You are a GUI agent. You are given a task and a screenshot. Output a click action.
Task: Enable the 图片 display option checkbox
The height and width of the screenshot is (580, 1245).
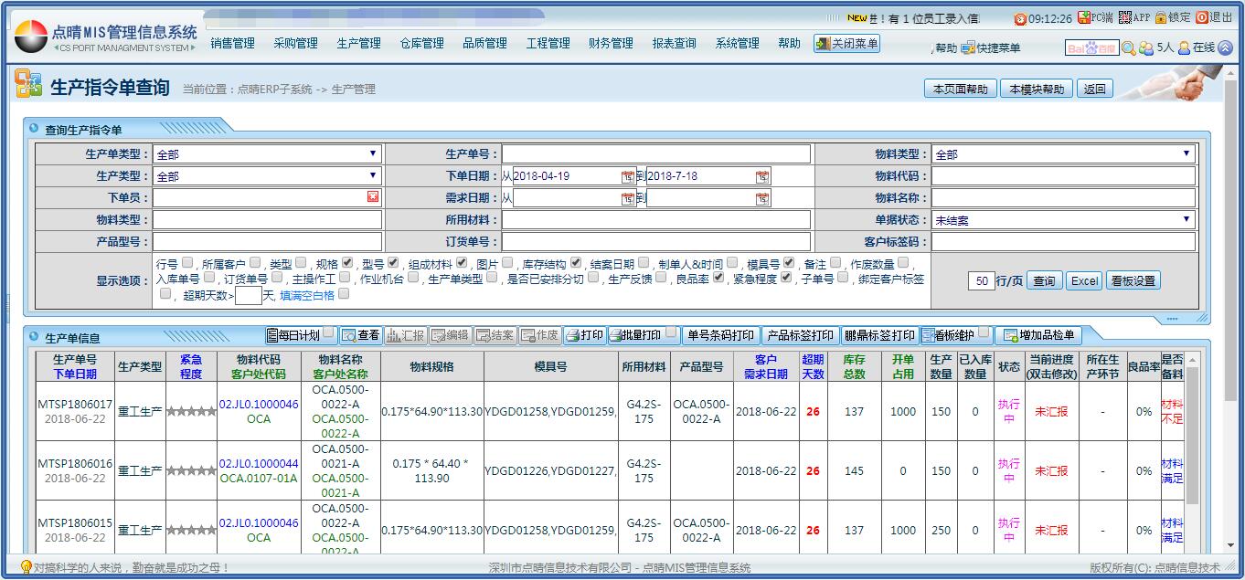click(x=507, y=263)
